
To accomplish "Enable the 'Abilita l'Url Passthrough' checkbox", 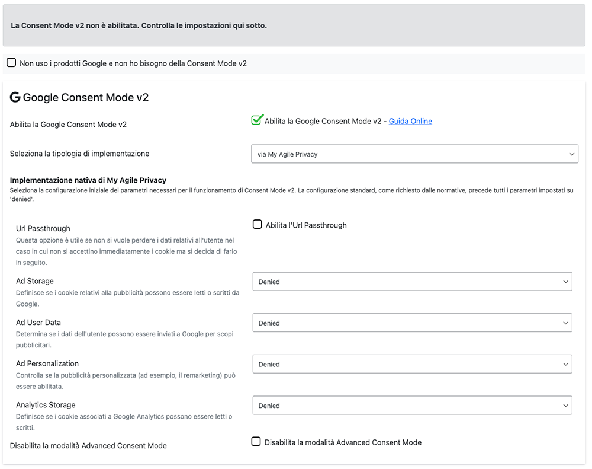I will (258, 225).
